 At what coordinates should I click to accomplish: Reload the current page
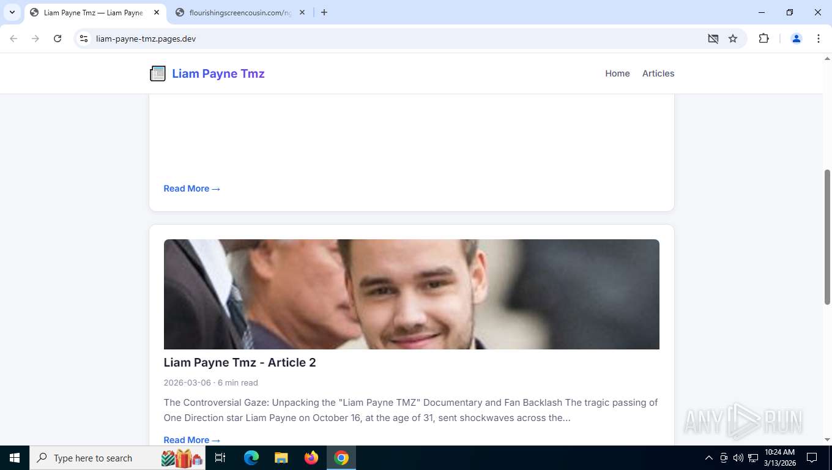58,39
